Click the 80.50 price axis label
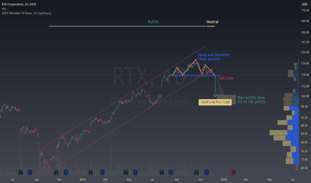Screen dimensions: 311x183 (x=305, y=142)
